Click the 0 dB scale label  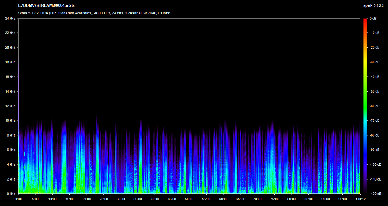click(x=373, y=19)
